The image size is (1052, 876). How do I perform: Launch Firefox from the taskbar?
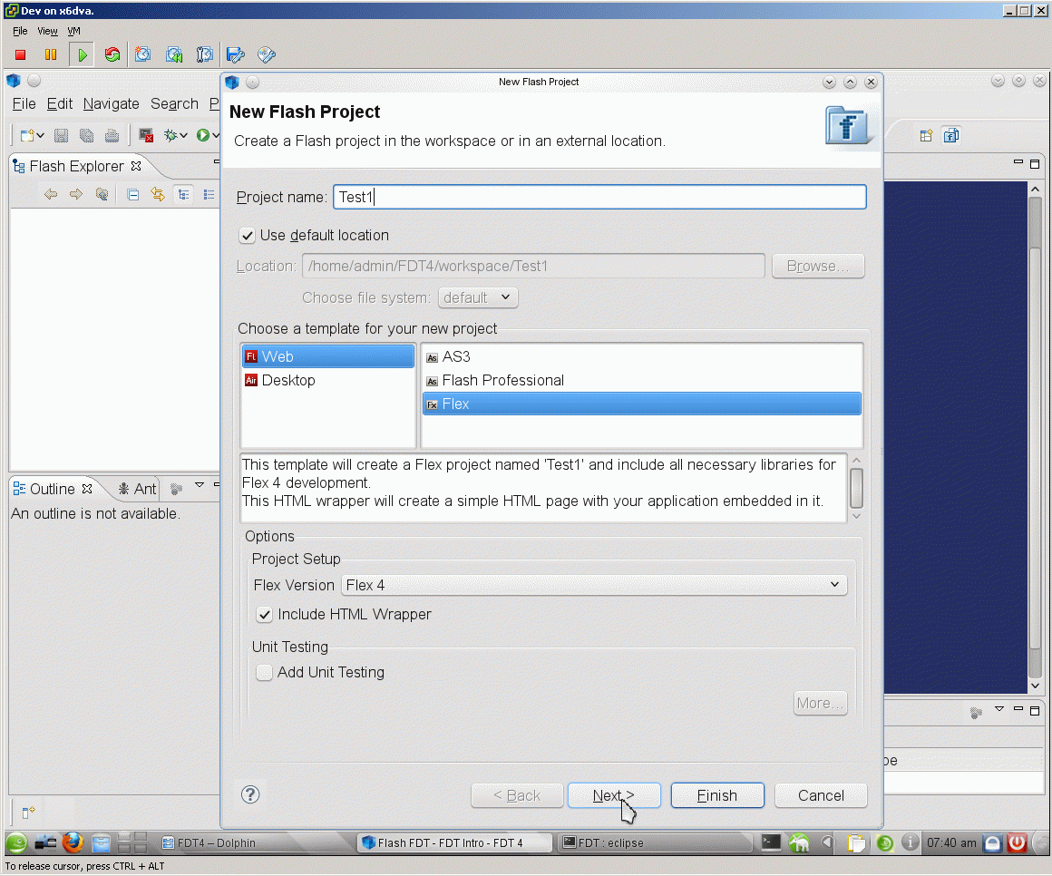click(73, 842)
